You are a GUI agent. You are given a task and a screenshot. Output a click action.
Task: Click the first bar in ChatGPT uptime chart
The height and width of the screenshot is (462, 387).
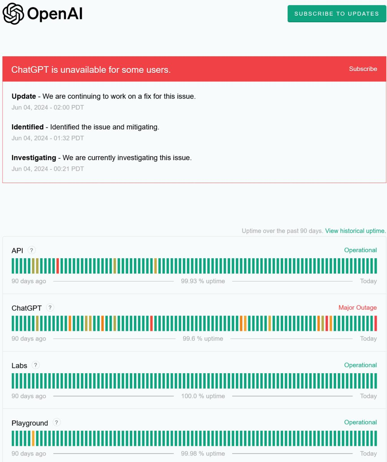tap(13, 323)
